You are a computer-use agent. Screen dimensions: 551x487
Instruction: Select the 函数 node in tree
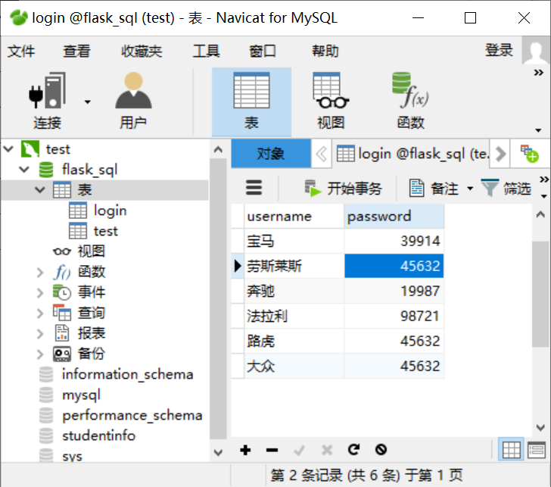tap(92, 272)
